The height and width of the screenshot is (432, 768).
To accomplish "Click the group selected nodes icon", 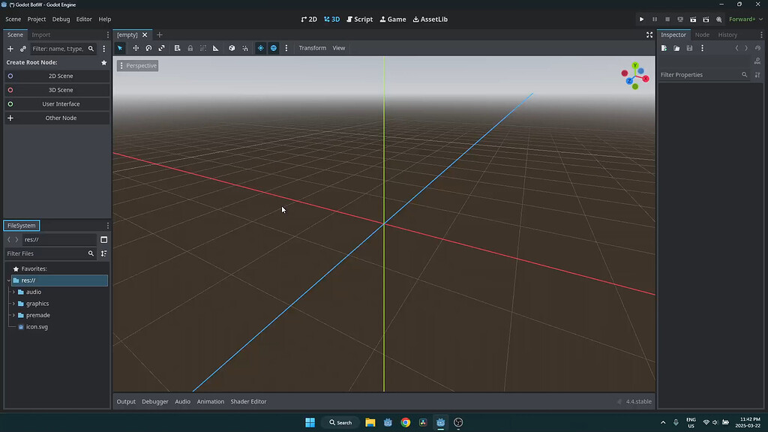I will tap(202, 48).
